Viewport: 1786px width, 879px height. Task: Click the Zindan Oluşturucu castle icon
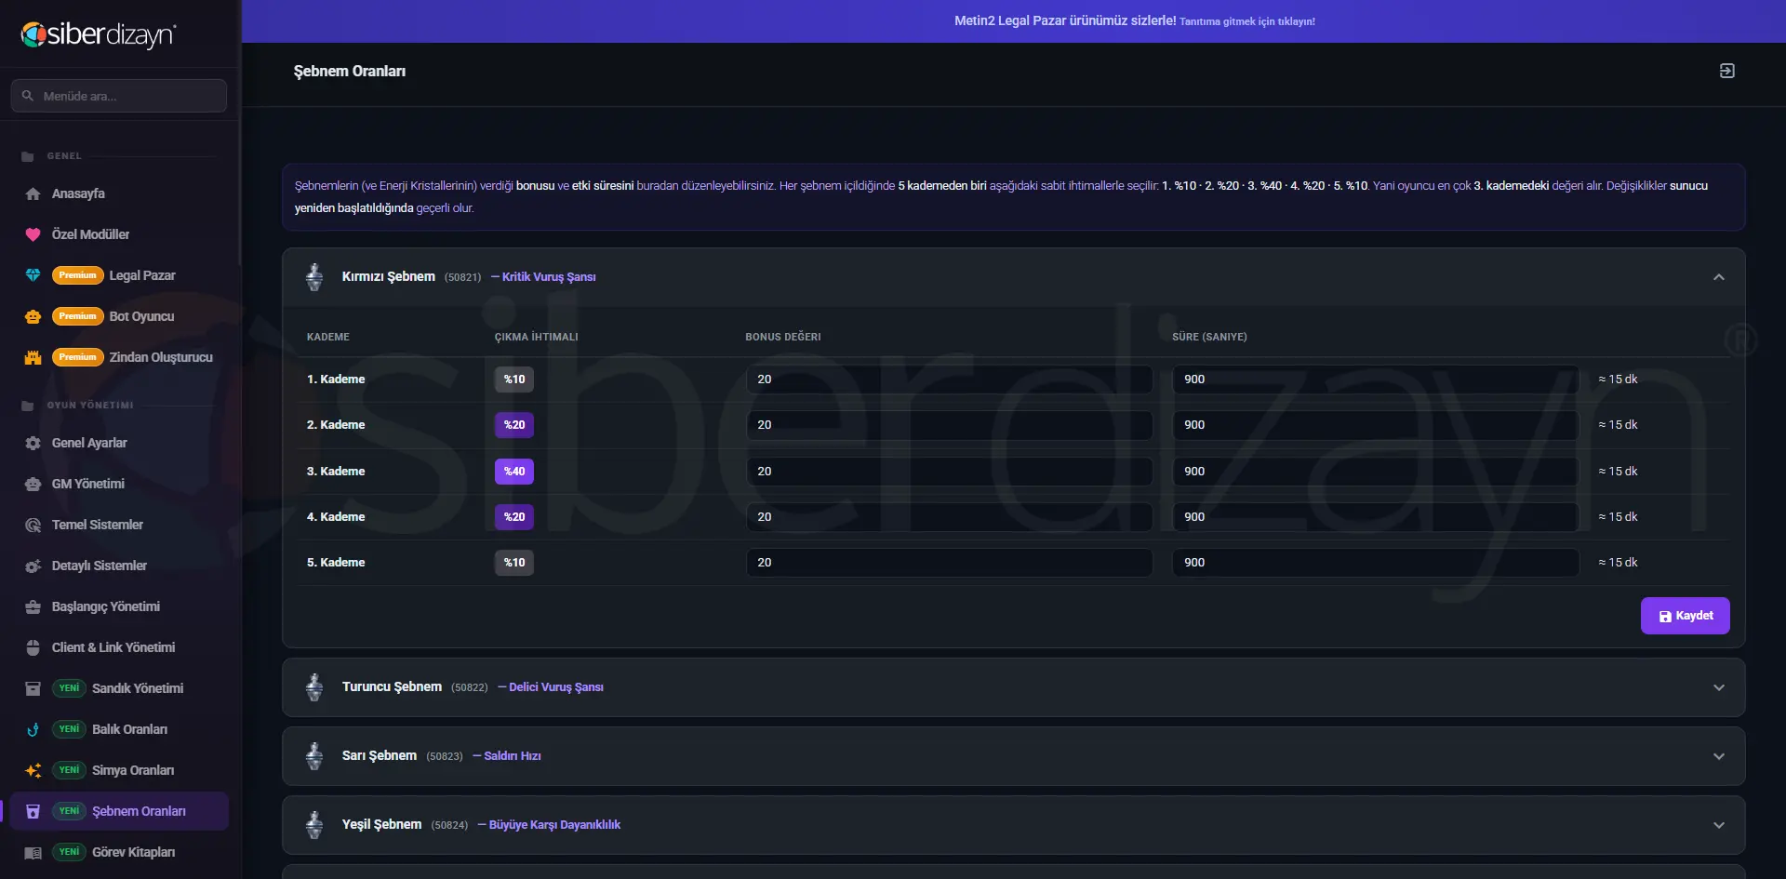tap(33, 357)
